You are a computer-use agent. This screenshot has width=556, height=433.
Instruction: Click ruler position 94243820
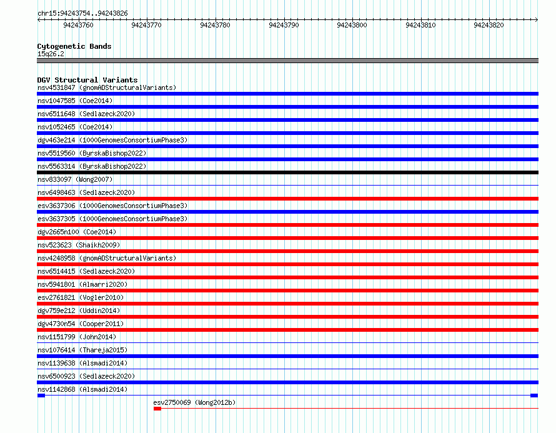[x=489, y=25]
